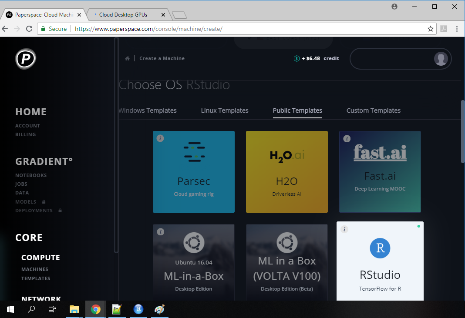Go back using browser back arrow

coord(5,29)
